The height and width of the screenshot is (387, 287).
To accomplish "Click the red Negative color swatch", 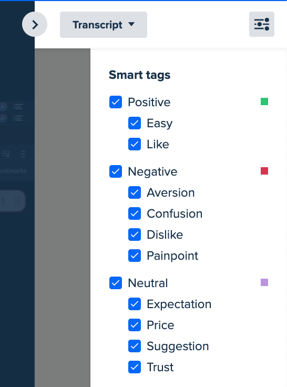I will tap(264, 171).
